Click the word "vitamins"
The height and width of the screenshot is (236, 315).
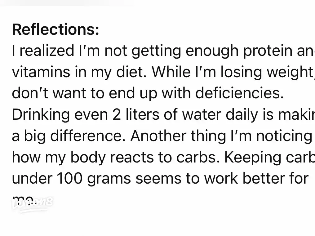tap(41, 72)
